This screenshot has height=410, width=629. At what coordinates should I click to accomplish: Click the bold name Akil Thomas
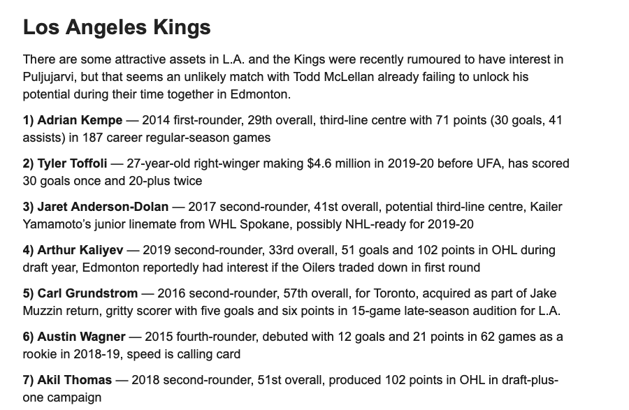click(x=75, y=380)
